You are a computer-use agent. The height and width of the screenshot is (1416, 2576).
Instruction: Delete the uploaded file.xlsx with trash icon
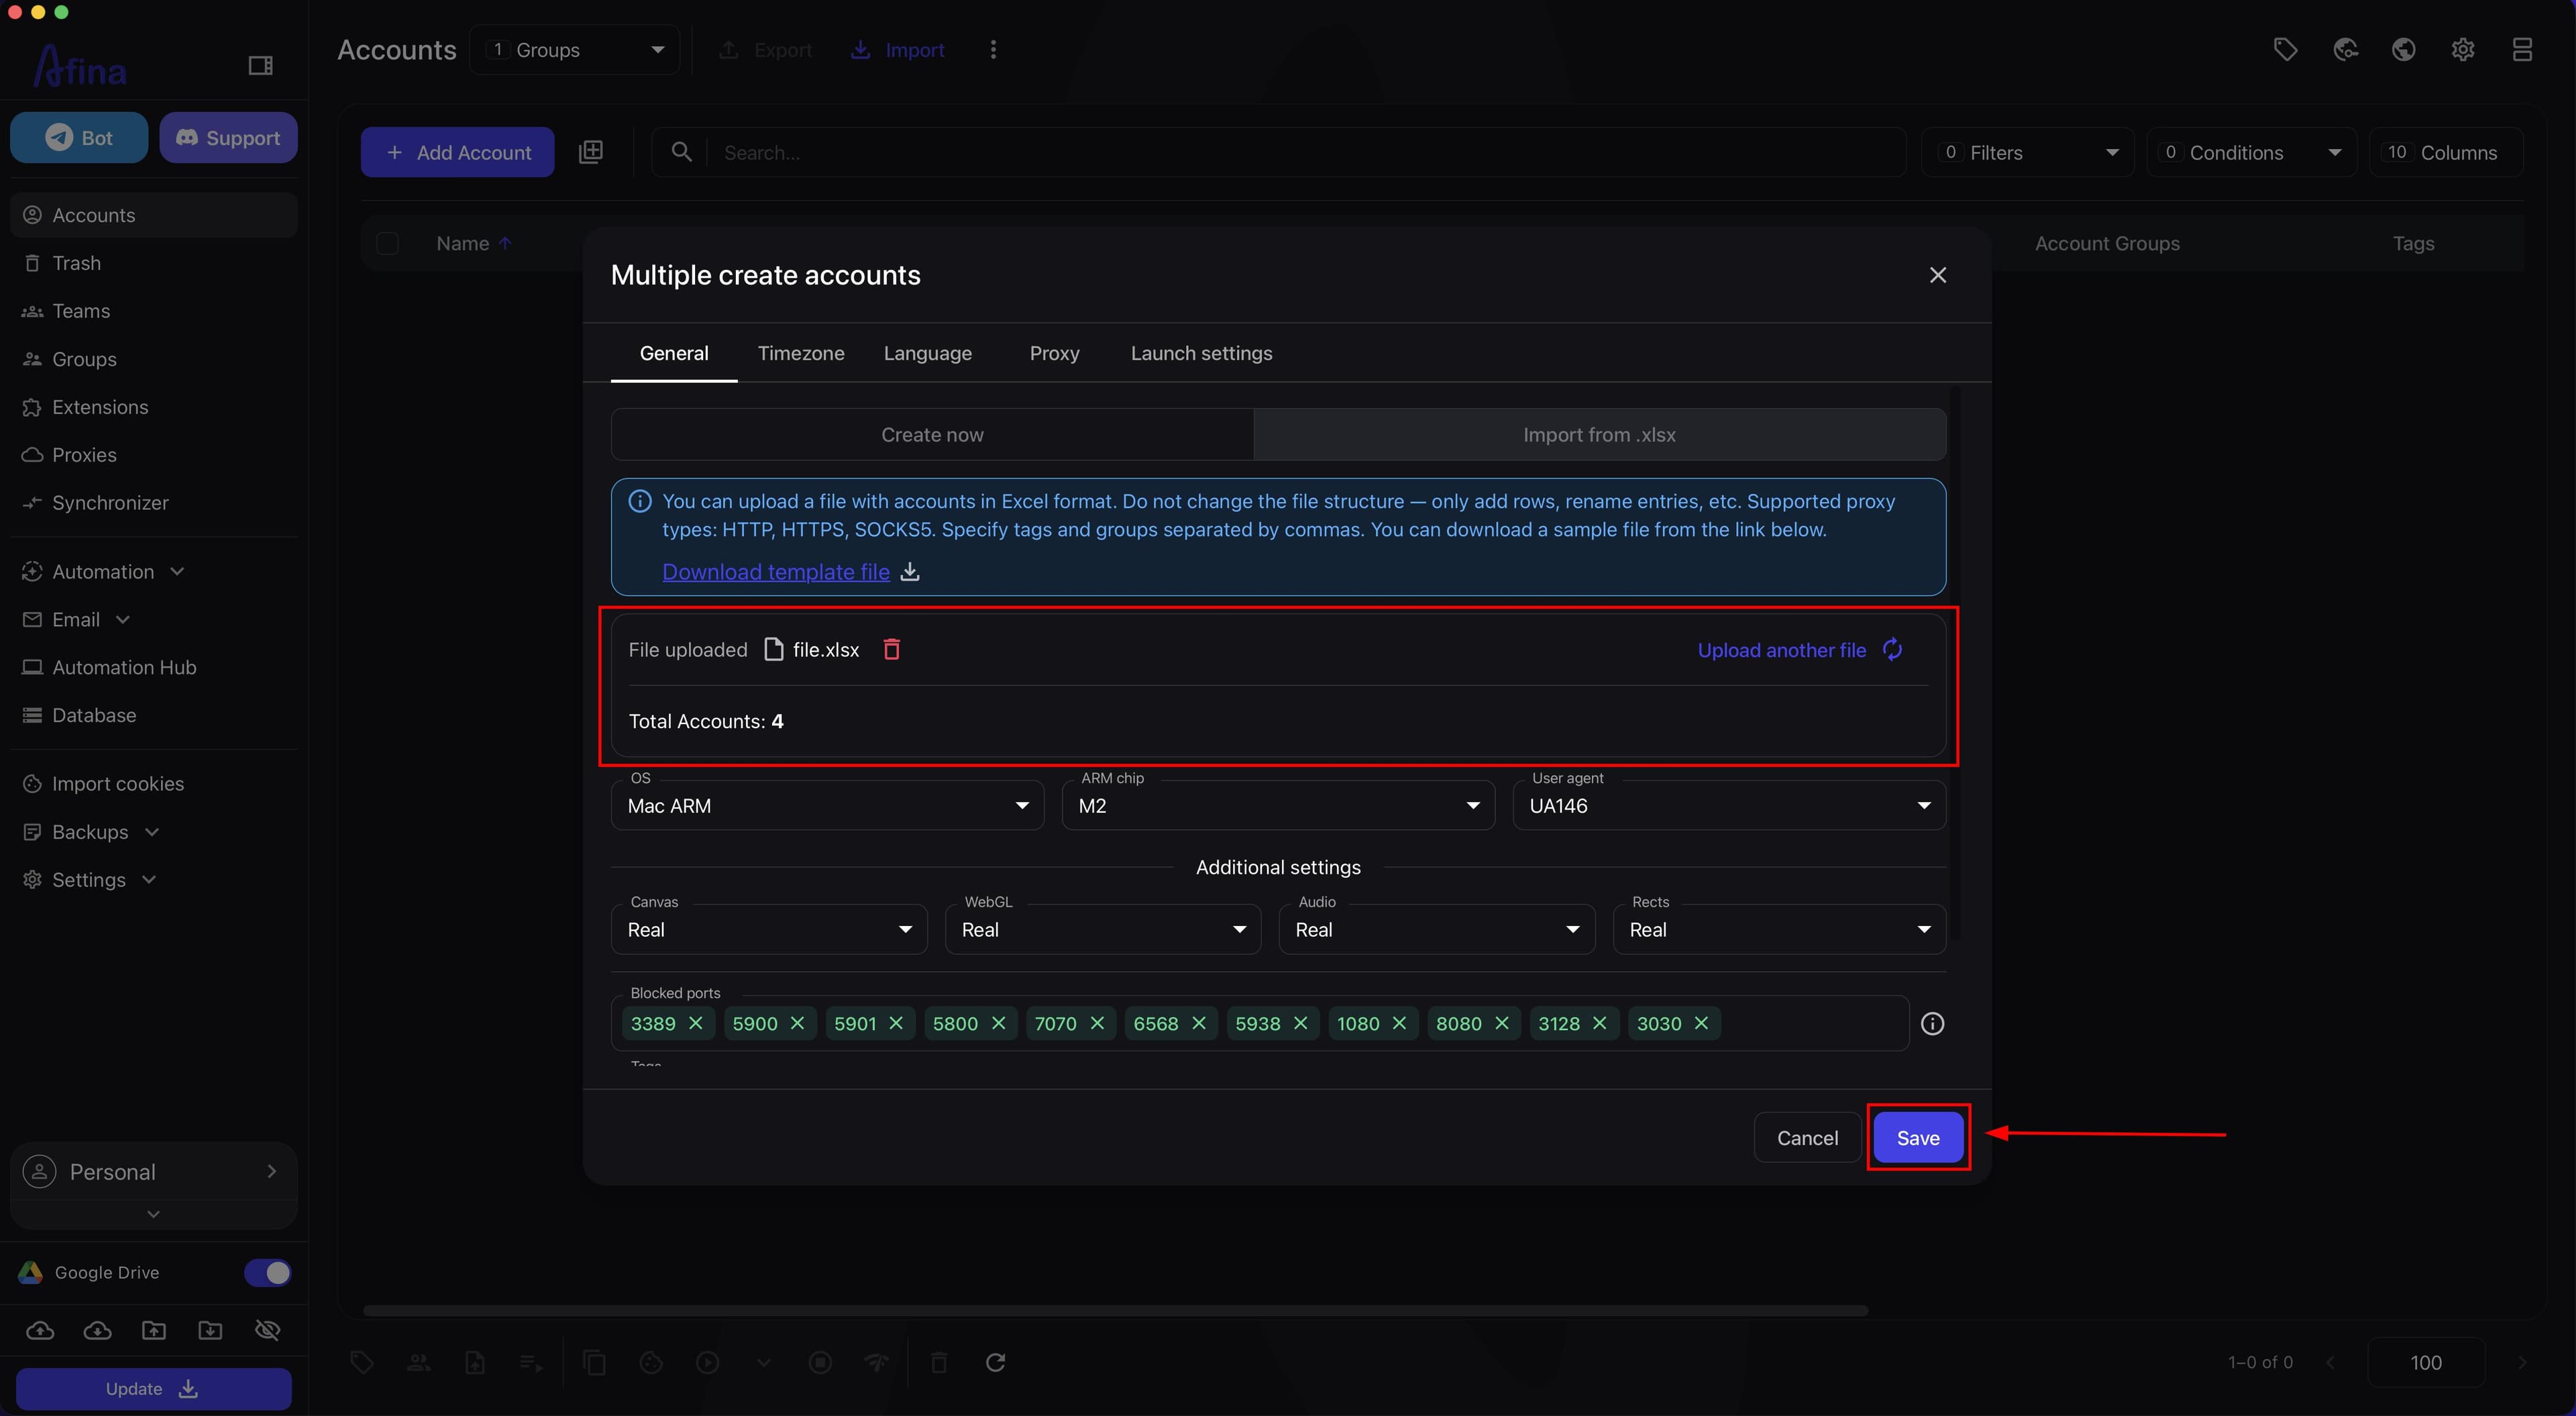click(891, 650)
